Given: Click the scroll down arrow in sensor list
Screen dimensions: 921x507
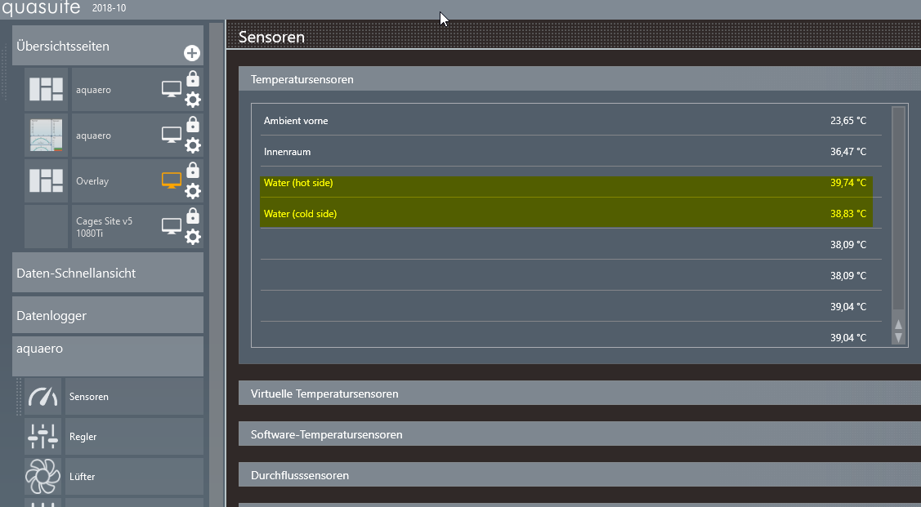Looking at the screenshot, I should point(898,337).
